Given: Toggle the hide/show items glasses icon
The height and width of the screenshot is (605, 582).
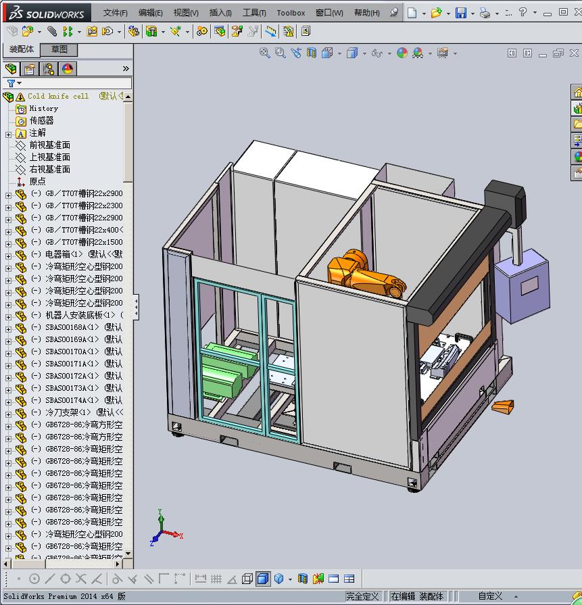Looking at the screenshot, I should (x=377, y=53).
